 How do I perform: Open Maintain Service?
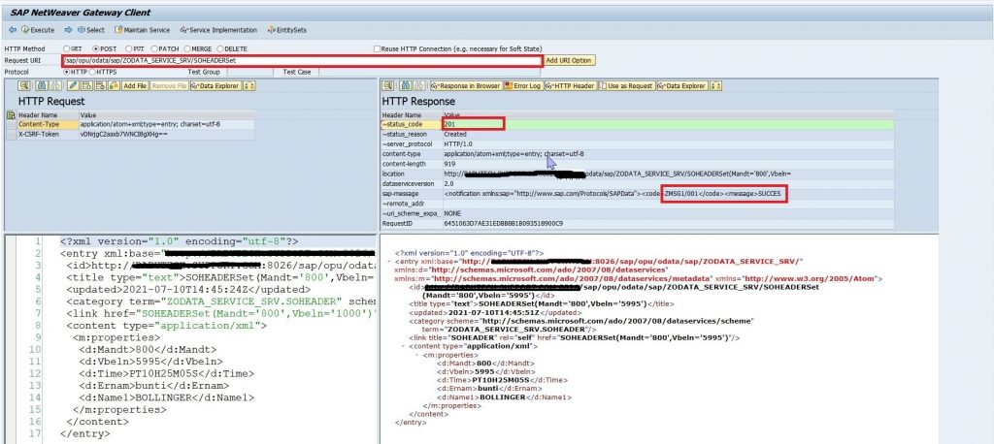pyautogui.click(x=143, y=30)
